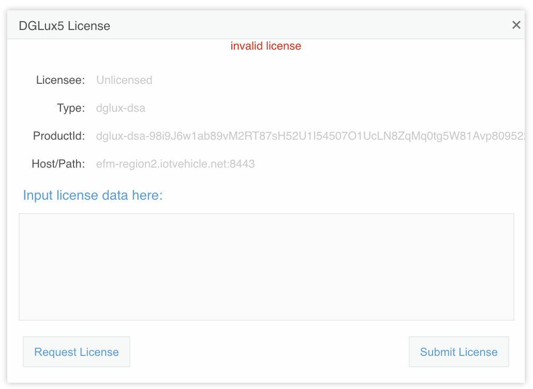This screenshot has width=533, height=389.
Task: Click the Licensee value 'Unlicensed'
Action: pos(124,80)
